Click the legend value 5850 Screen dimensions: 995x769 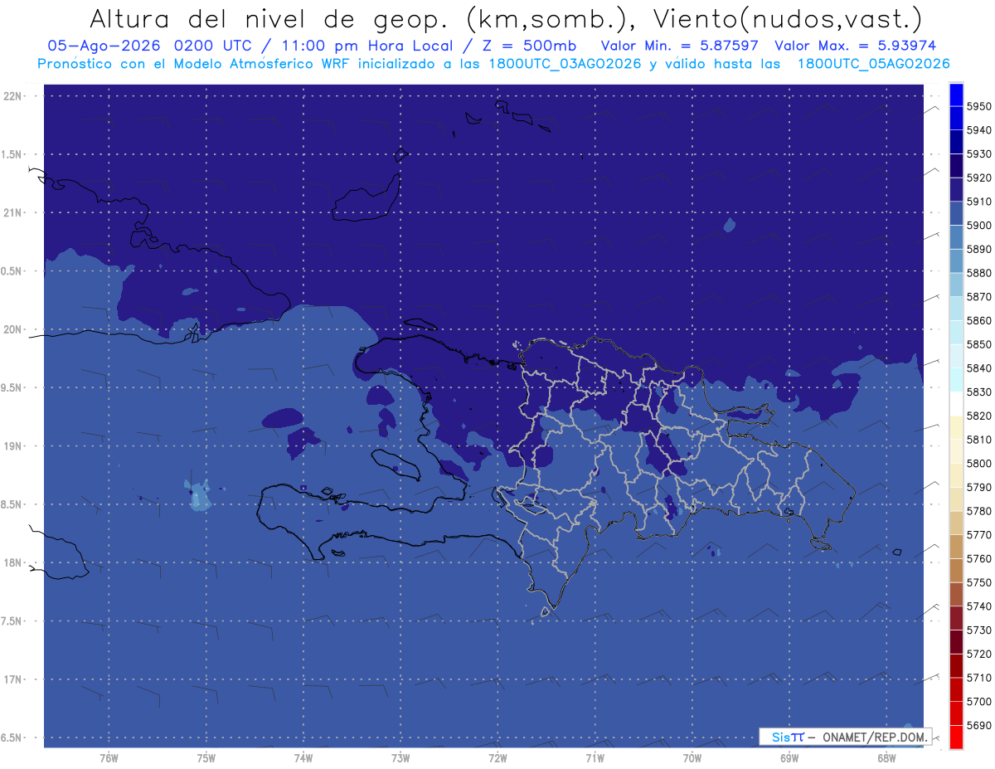(979, 344)
